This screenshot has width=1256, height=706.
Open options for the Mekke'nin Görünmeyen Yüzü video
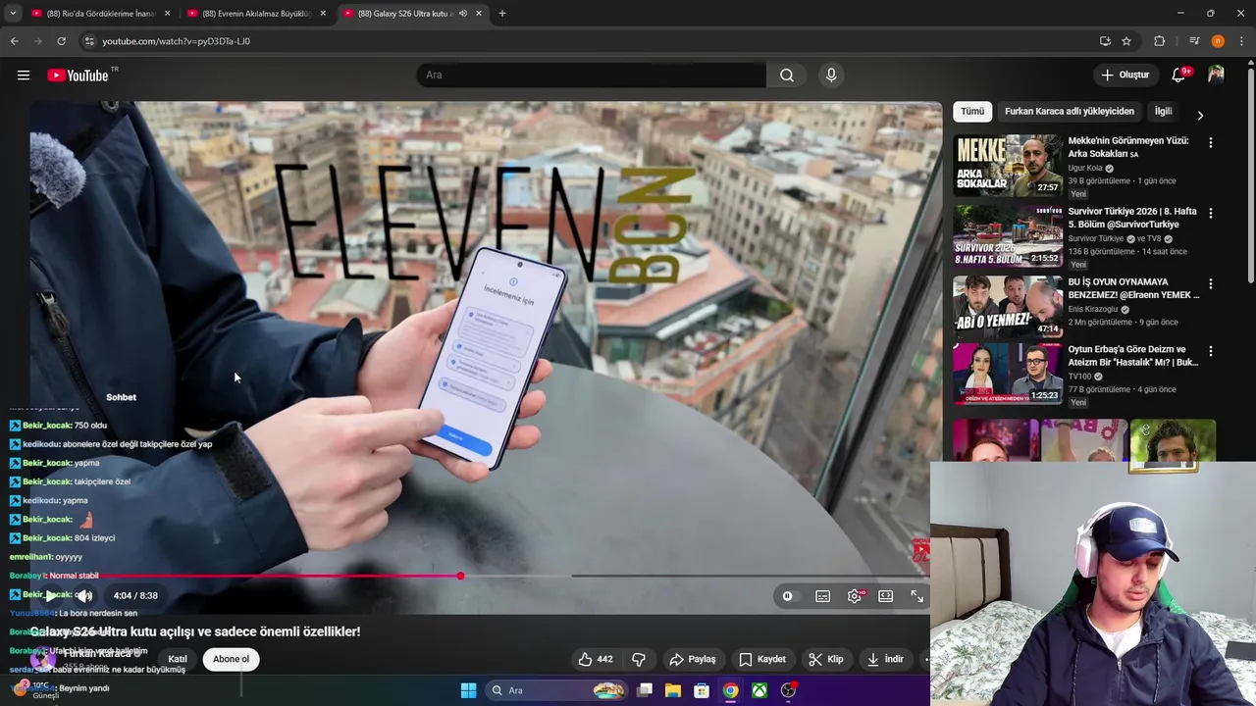1210,143
